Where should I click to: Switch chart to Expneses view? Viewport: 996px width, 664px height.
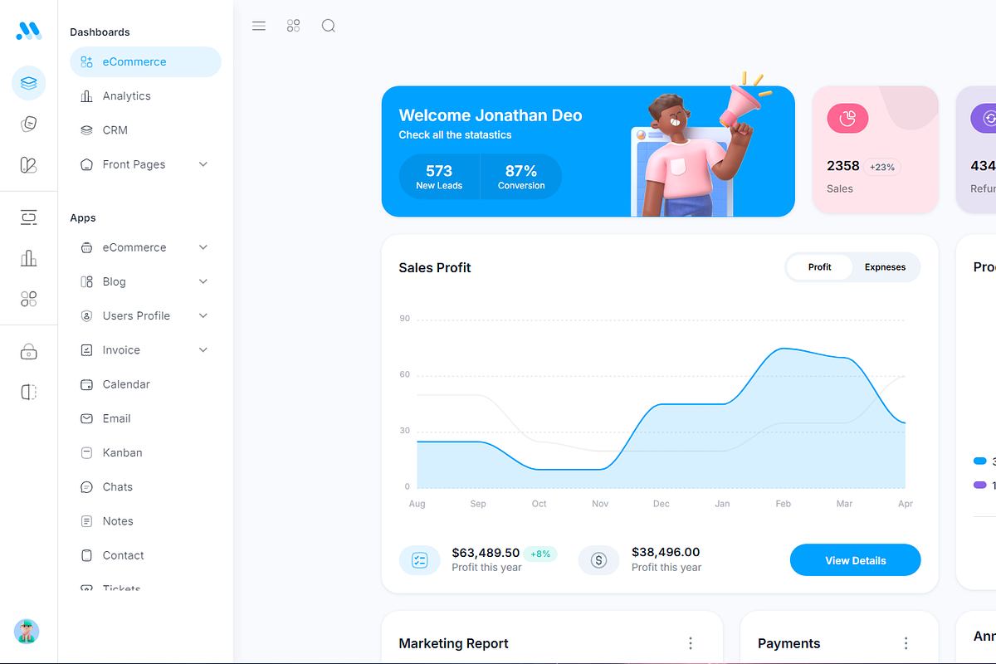[885, 267]
